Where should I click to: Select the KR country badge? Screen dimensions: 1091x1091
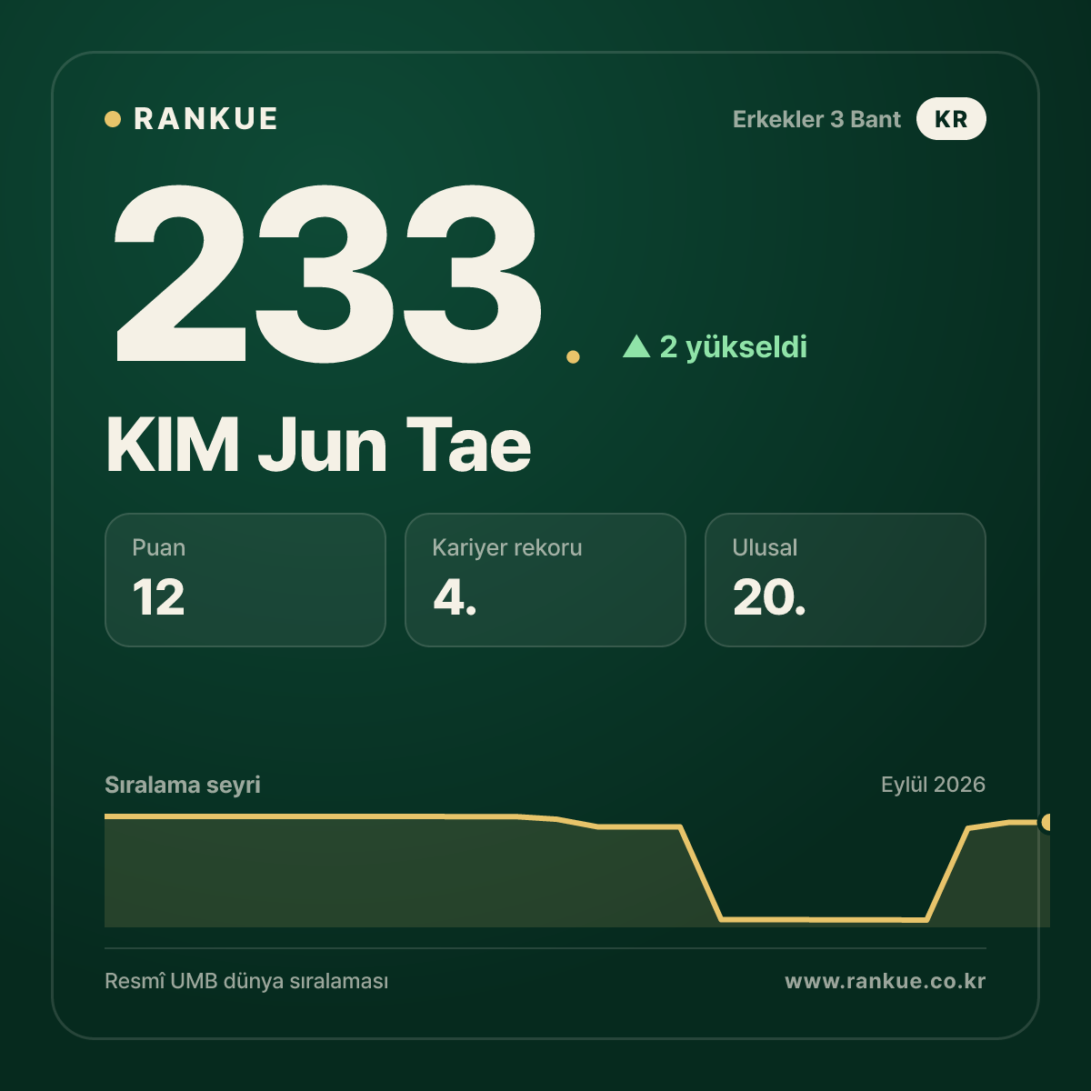pos(951,119)
